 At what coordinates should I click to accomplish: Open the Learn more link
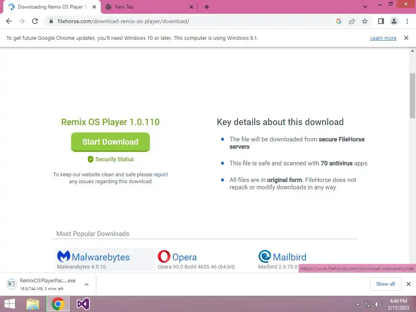(383, 38)
